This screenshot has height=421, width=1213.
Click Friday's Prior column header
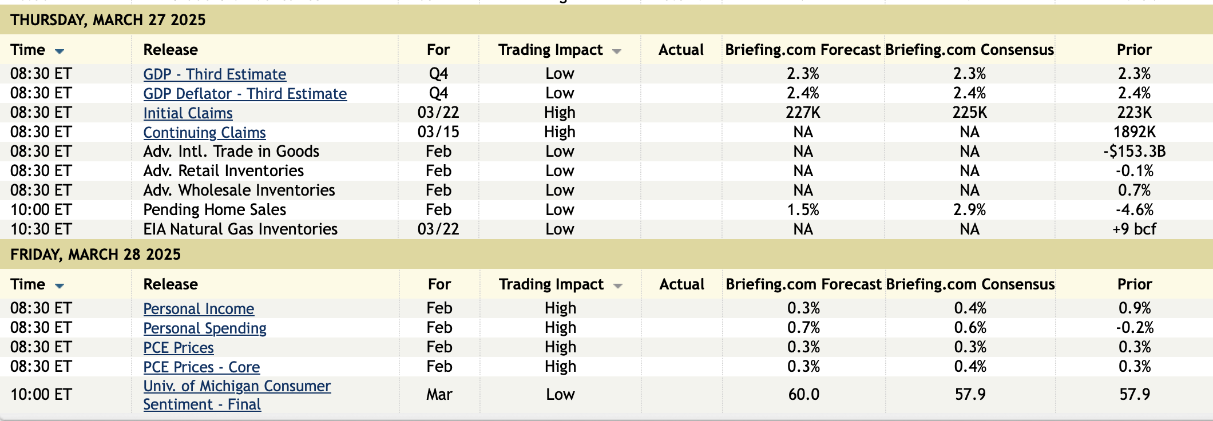coord(1135,284)
